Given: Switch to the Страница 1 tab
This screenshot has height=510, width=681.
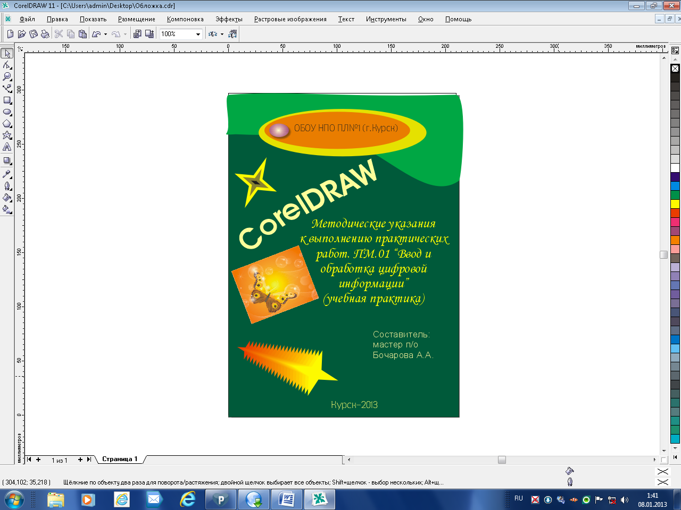Looking at the screenshot, I should (120, 459).
